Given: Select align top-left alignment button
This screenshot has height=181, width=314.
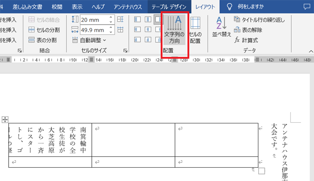Looking at the screenshot, I should (137, 19).
